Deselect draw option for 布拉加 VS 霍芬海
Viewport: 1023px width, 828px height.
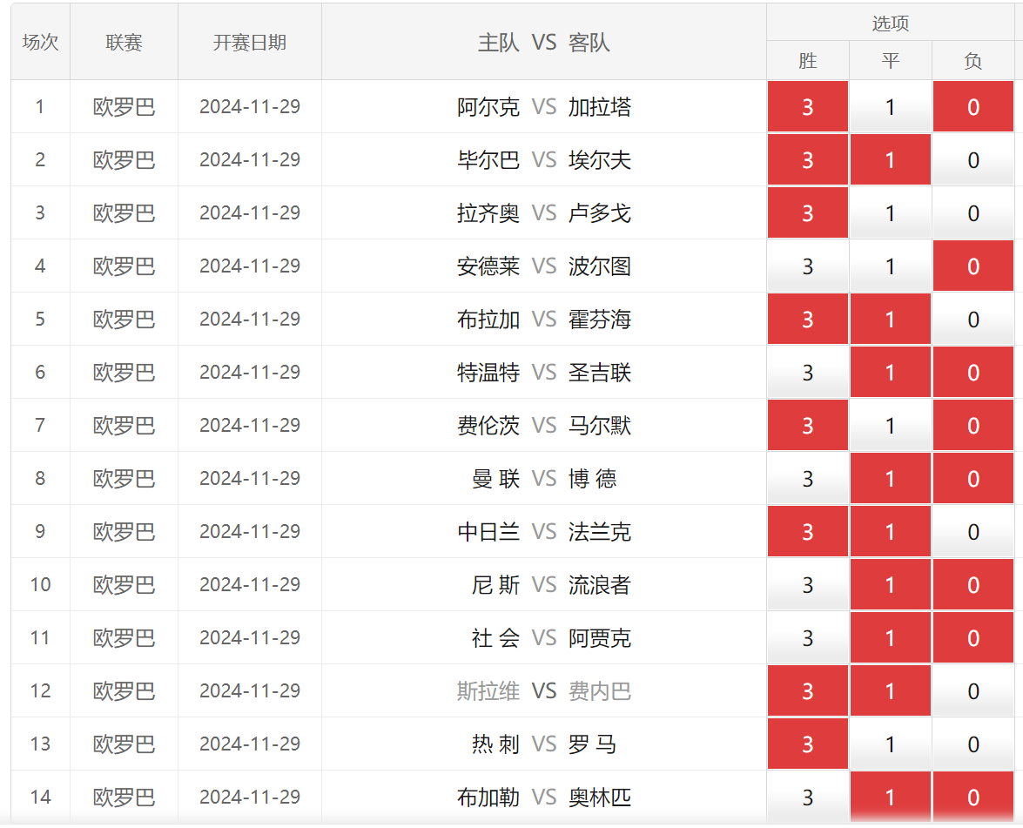pyautogui.click(x=890, y=320)
